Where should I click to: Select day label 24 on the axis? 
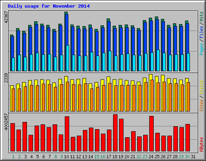(x=151, y=157)
